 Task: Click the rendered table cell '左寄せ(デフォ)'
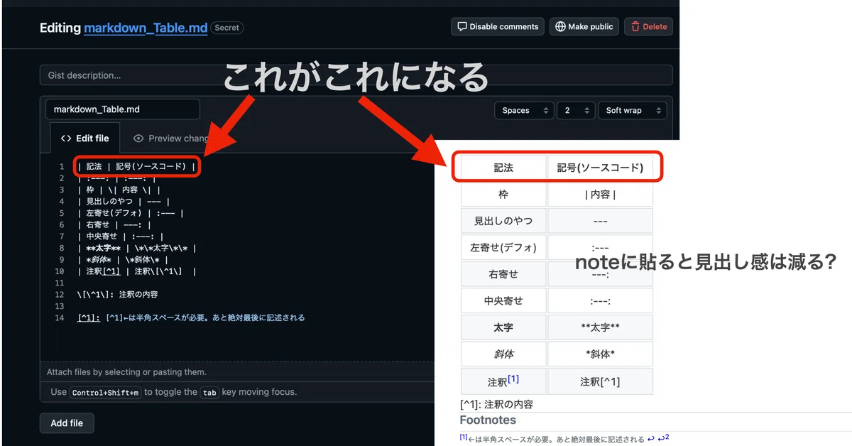click(x=503, y=248)
